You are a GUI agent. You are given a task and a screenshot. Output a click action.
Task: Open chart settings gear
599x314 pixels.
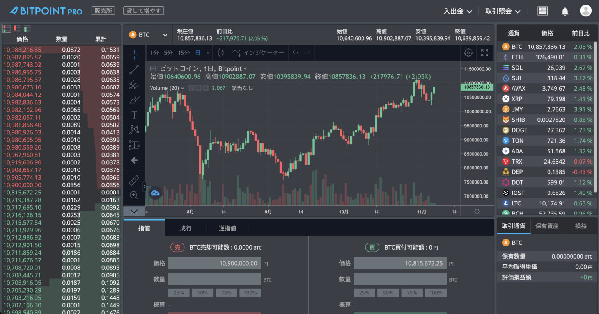(x=468, y=52)
